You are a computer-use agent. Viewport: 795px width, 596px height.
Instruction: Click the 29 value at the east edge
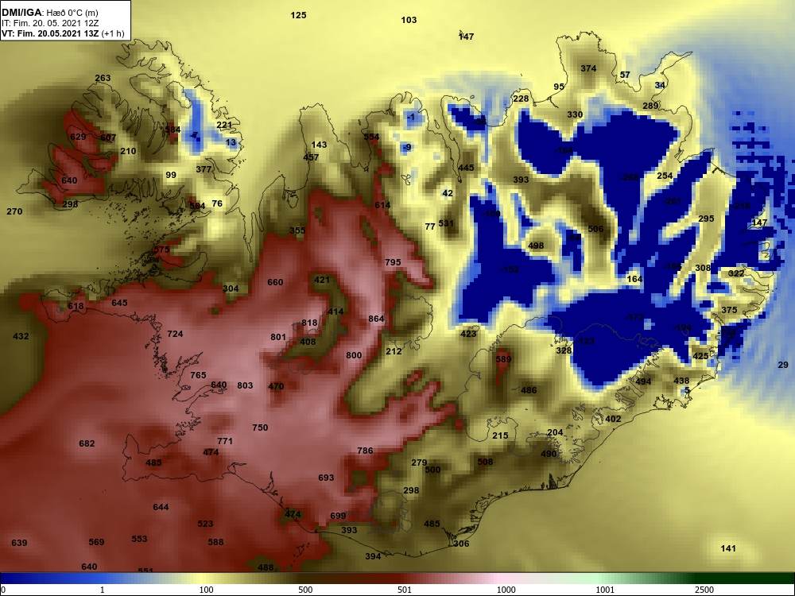pyautogui.click(x=783, y=365)
